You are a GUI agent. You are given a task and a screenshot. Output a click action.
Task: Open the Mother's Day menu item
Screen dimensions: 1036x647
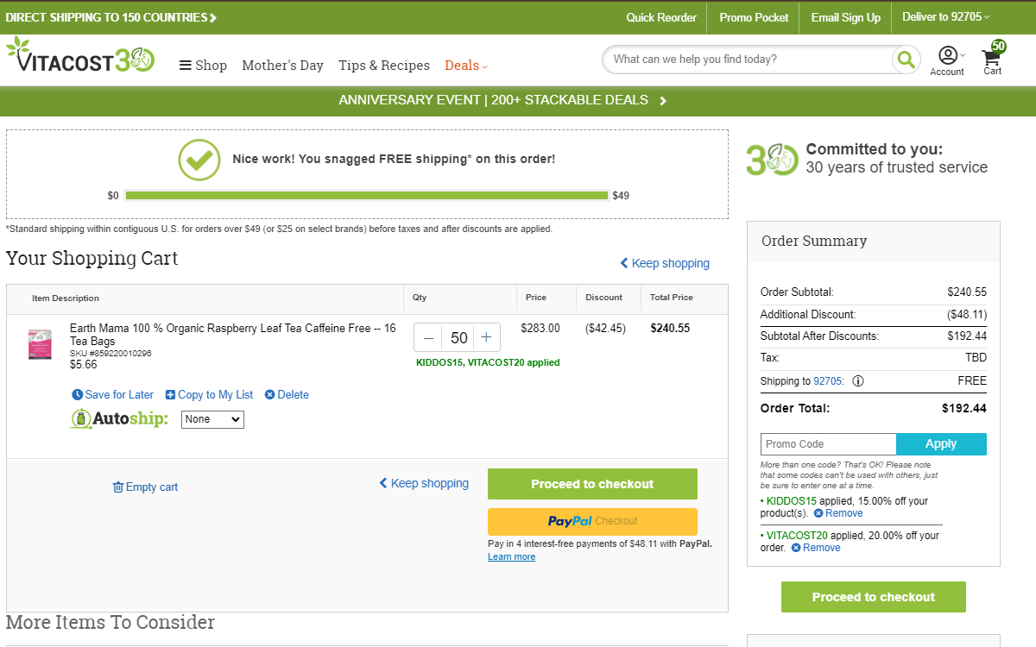click(x=282, y=66)
